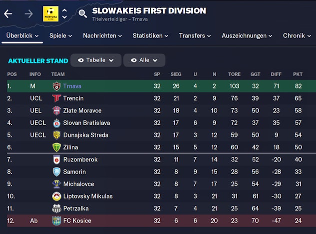Open the Überblick tab
The width and height of the screenshot is (316, 234).
[x=22, y=36]
